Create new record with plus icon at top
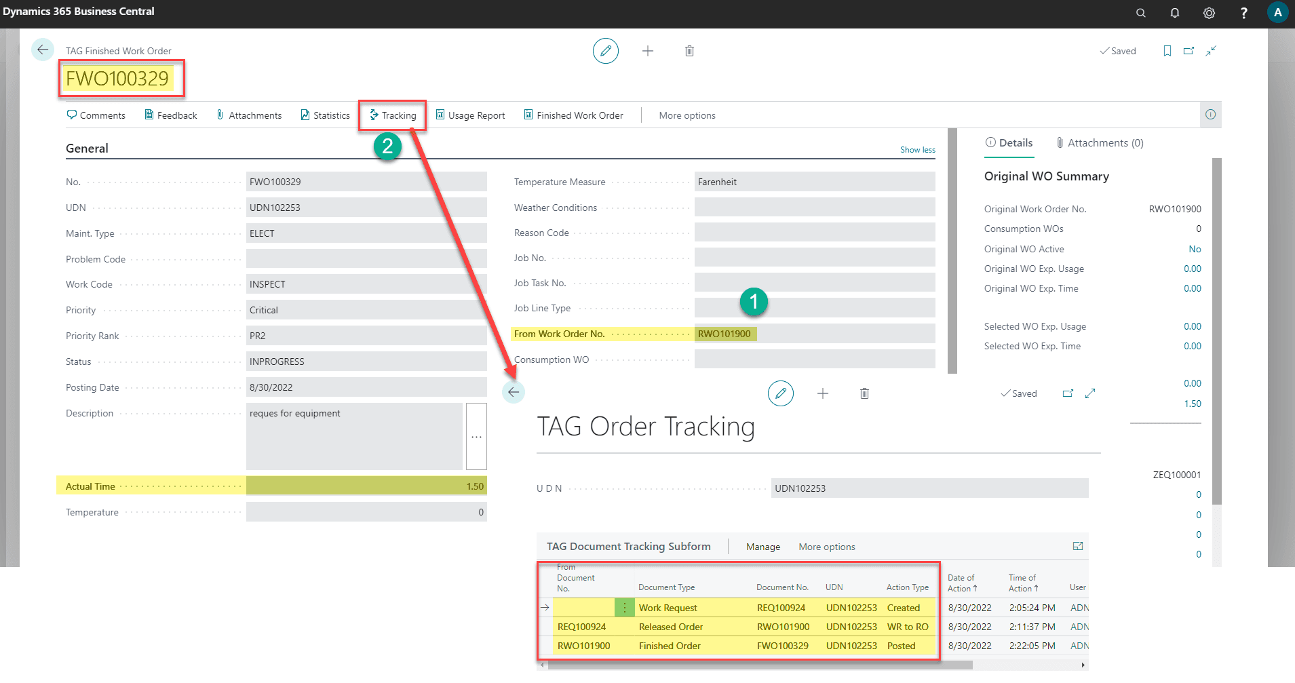 pos(648,51)
